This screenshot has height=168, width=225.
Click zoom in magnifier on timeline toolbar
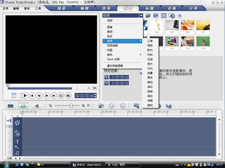point(83,106)
